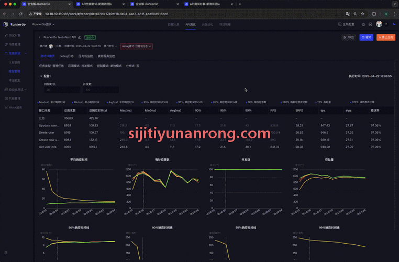The image size is (399, 262).
Task: Click the 每秒应答数 chart title
Action: 162,160
